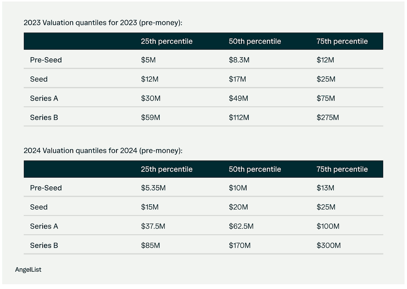
Task: Click 50th percentile header in 2024 table
Action: 255,169
